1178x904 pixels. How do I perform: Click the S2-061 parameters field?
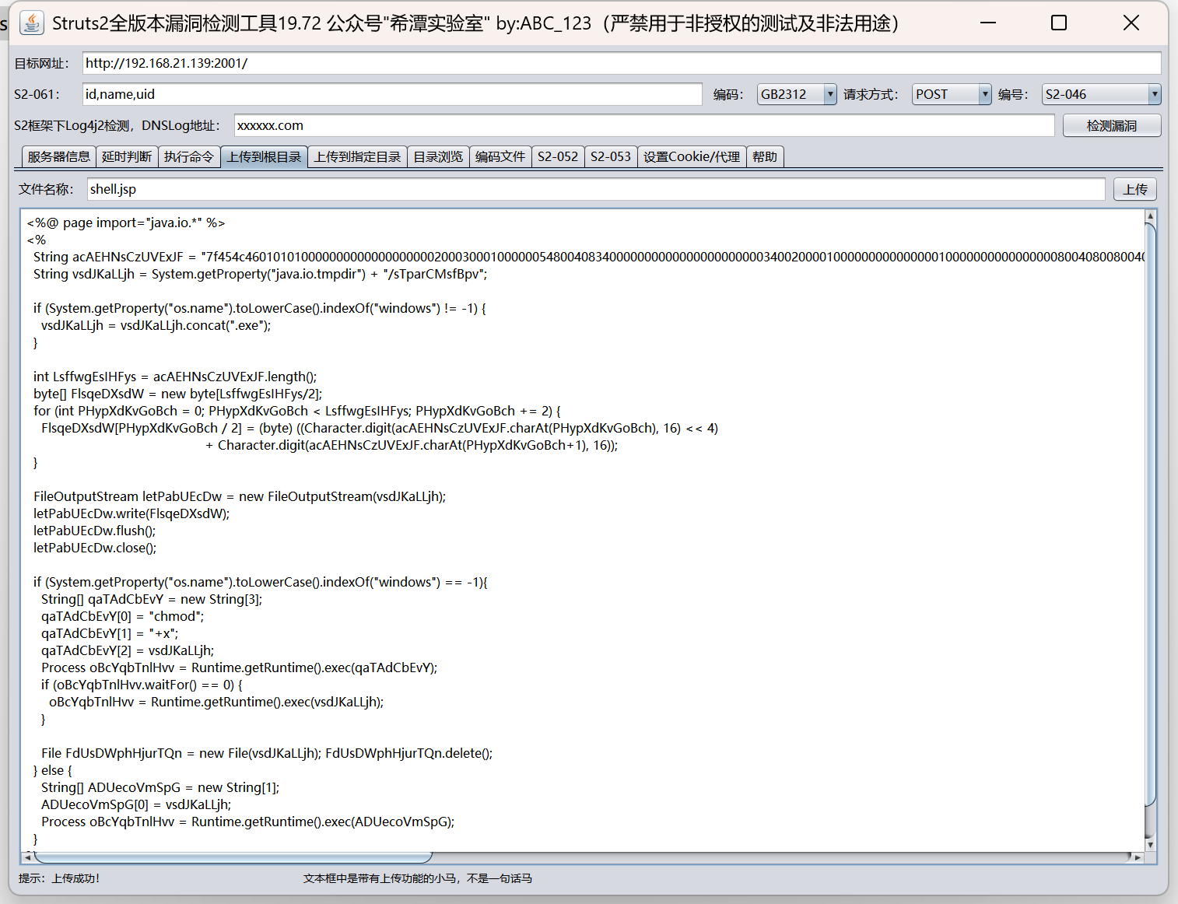tap(392, 94)
